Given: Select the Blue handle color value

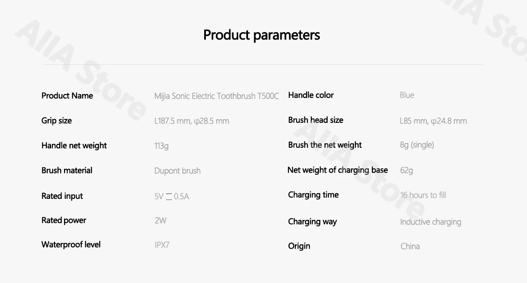Looking at the screenshot, I should pyautogui.click(x=407, y=95).
